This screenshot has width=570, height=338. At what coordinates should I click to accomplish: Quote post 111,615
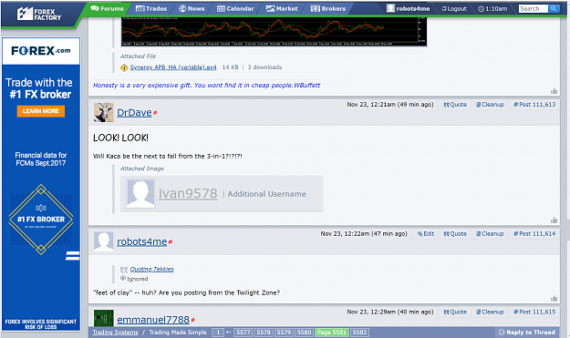(455, 312)
